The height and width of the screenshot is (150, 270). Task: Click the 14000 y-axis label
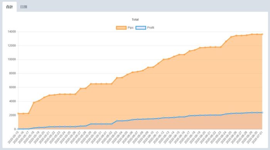pyautogui.click(x=12, y=32)
